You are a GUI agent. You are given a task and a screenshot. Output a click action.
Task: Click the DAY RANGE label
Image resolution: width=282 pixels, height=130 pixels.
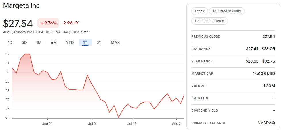coord(201,49)
